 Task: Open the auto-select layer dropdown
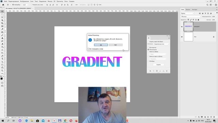click(x=25, y=5)
